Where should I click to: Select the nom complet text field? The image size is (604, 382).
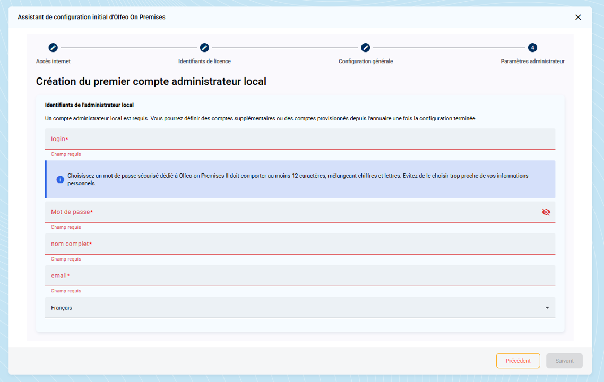(300, 244)
